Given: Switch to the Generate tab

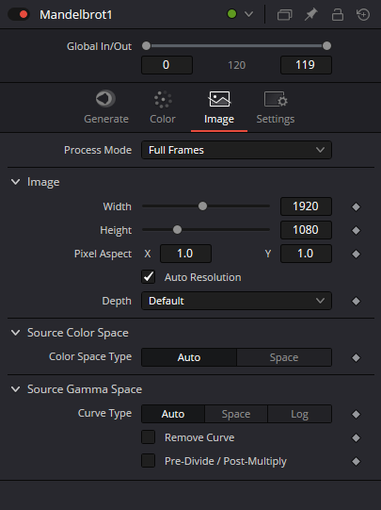Looking at the screenshot, I should (106, 107).
